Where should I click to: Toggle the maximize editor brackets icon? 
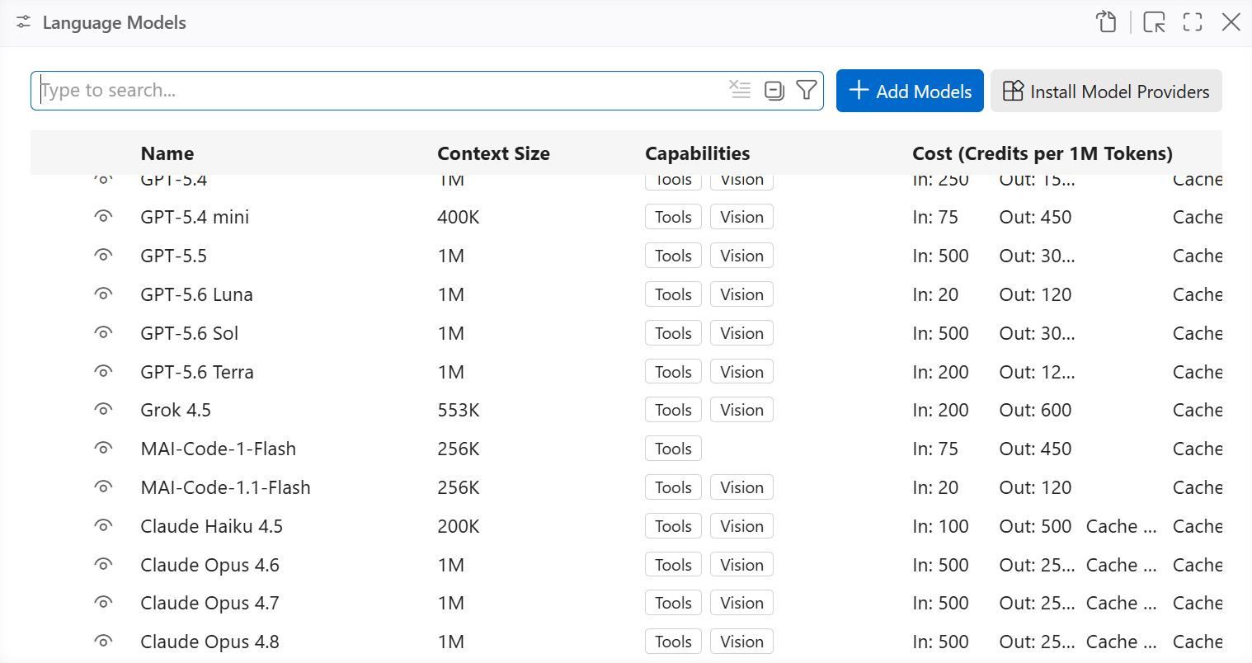(1193, 21)
